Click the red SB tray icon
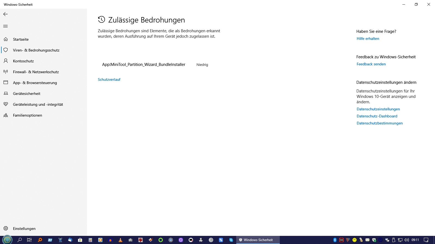This screenshot has height=244, width=435. click(341, 240)
